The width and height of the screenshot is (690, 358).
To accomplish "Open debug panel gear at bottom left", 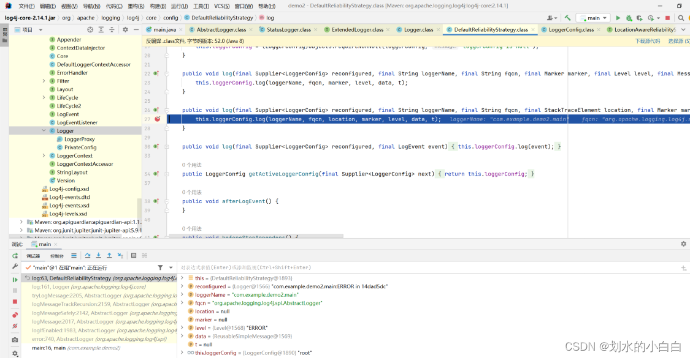I will point(15,353).
